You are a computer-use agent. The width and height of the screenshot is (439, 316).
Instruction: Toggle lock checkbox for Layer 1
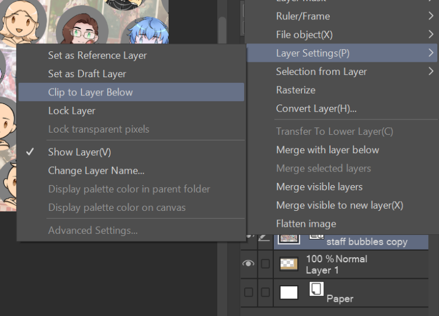(265, 263)
